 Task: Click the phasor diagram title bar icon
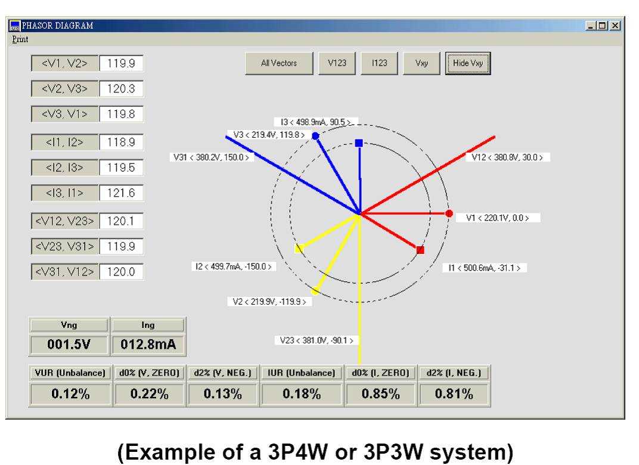[15, 26]
